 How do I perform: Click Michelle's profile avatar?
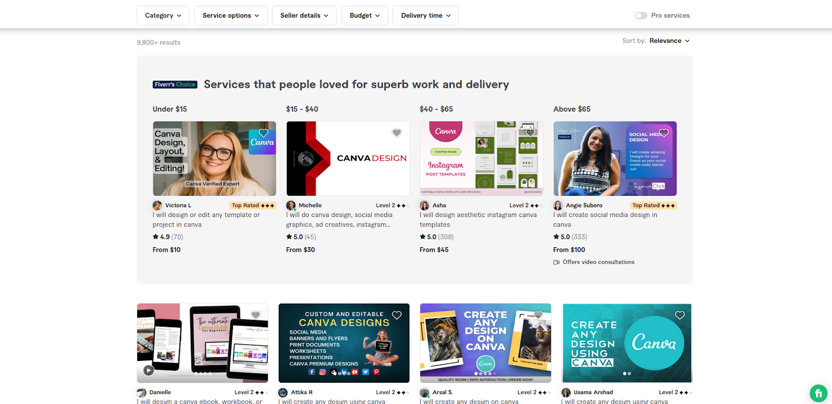point(291,206)
